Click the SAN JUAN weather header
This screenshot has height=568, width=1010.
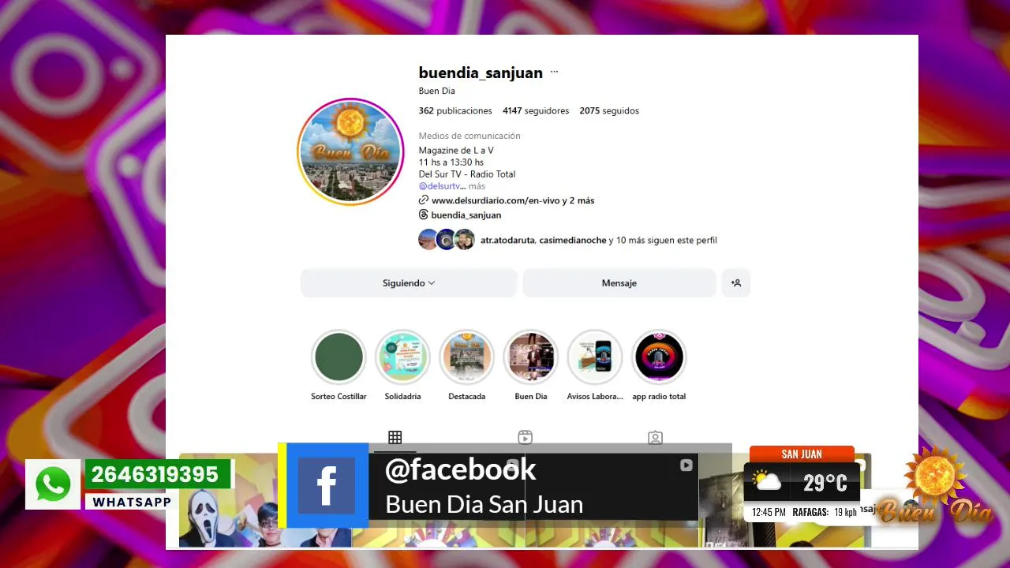pyautogui.click(x=802, y=454)
